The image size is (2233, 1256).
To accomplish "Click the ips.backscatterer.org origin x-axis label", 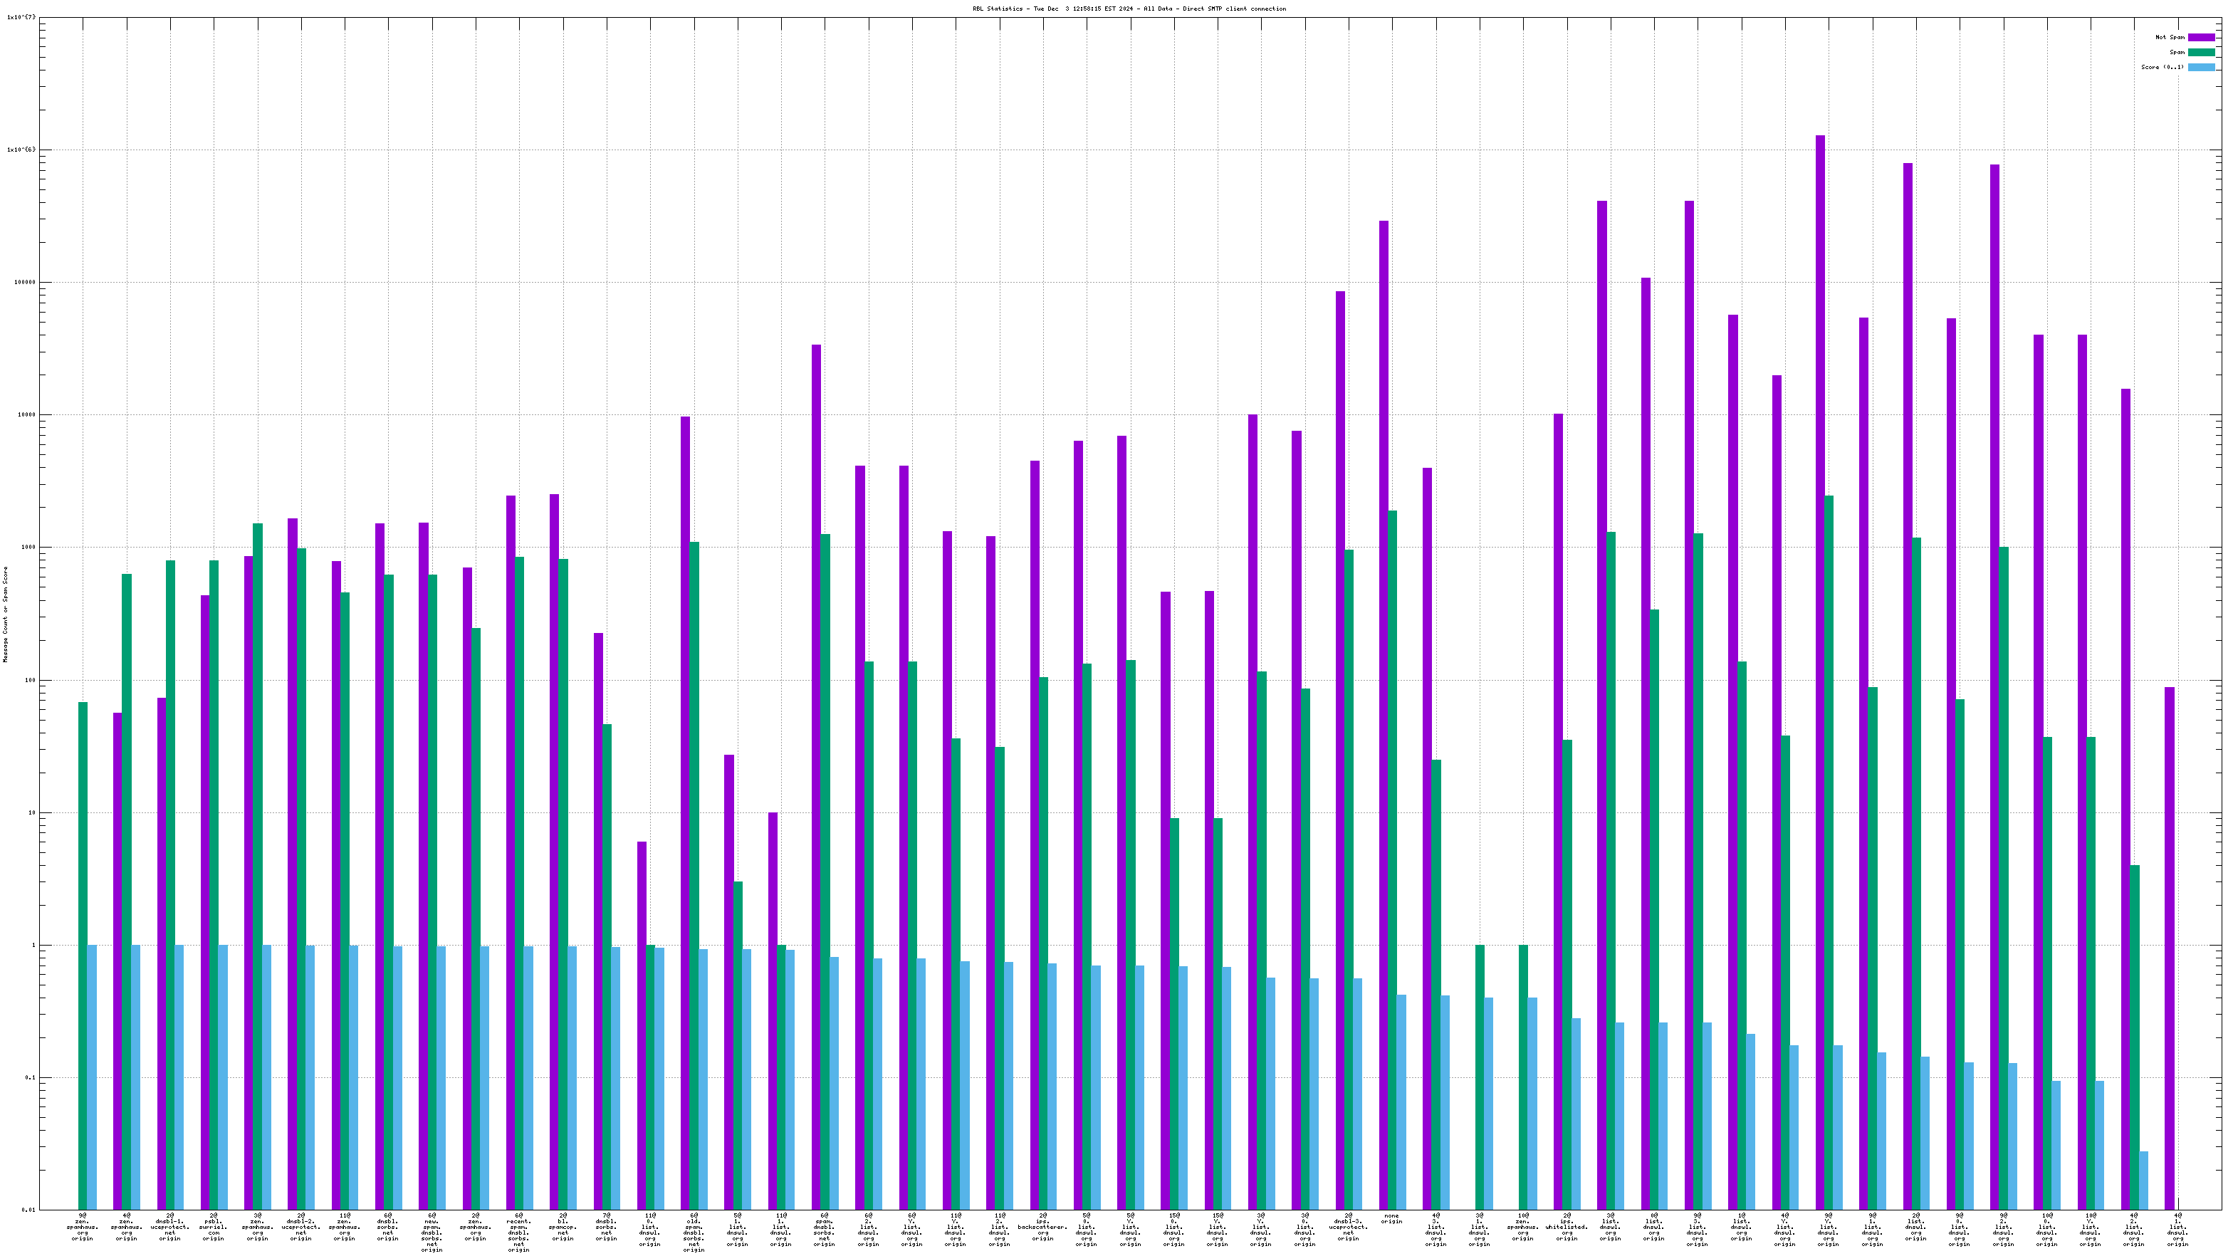I will pos(1043,1228).
